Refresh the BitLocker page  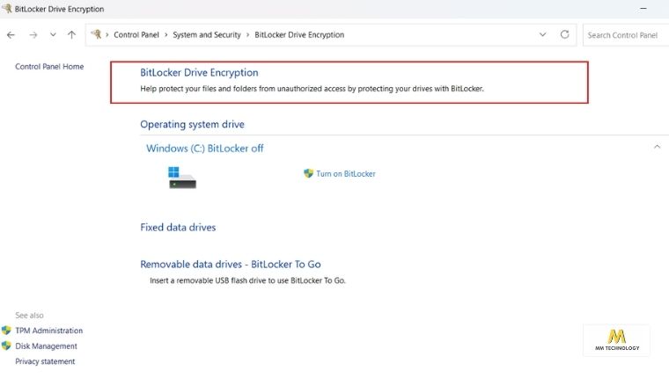pyautogui.click(x=565, y=34)
